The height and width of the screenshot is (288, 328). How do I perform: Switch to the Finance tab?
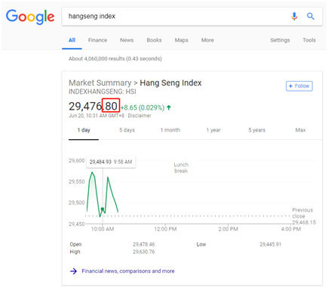(97, 40)
